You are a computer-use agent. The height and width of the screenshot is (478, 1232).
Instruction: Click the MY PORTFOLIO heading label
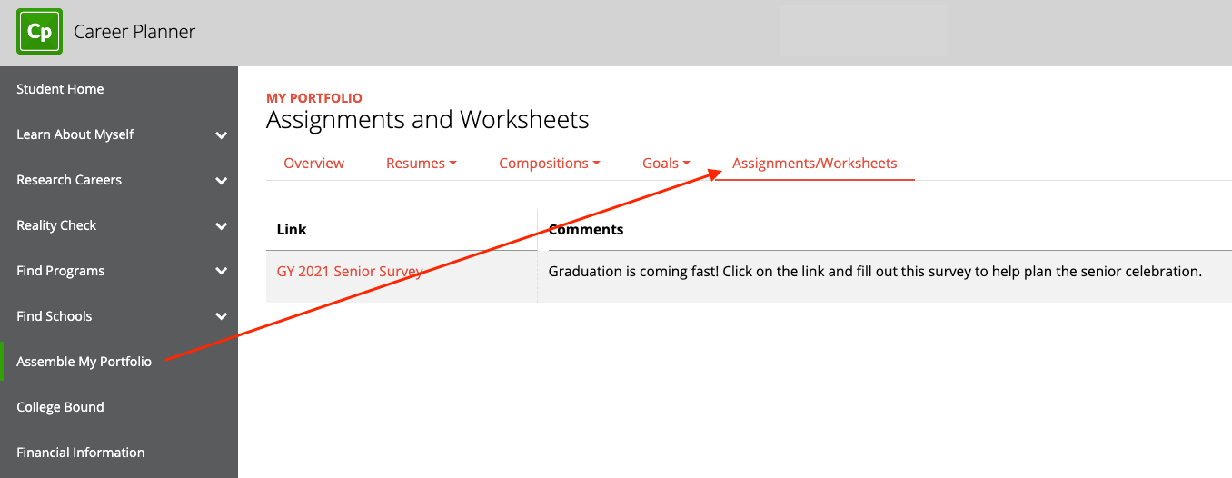(314, 98)
